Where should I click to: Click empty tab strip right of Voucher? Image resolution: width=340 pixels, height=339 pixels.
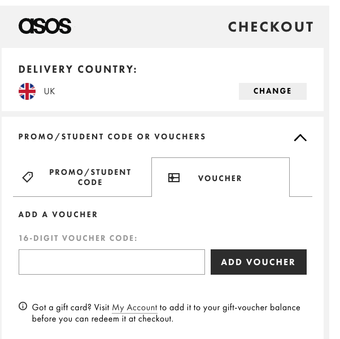(x=301, y=177)
